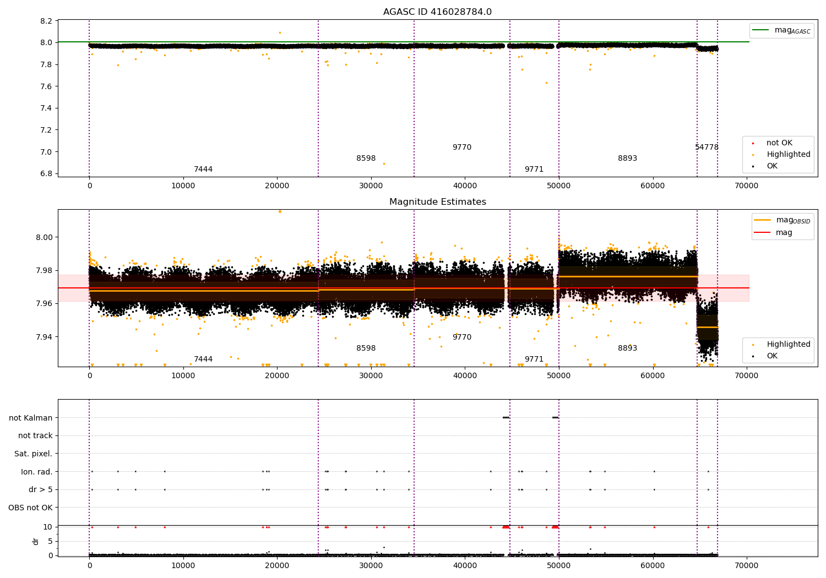Click obsid label 9771 in the top plot
Viewport: 826px width, 578px height.
(534, 170)
